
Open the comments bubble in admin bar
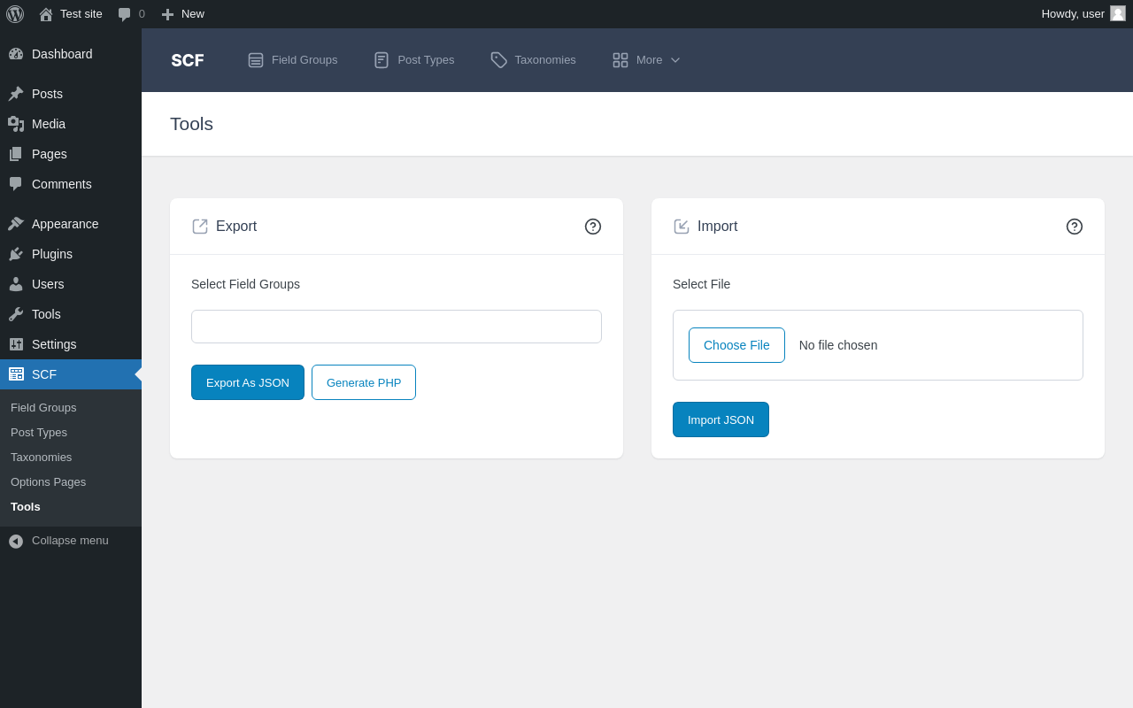pos(131,14)
